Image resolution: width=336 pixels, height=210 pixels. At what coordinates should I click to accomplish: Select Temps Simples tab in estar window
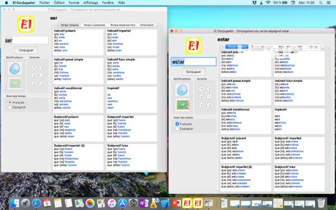(x=237, y=46)
